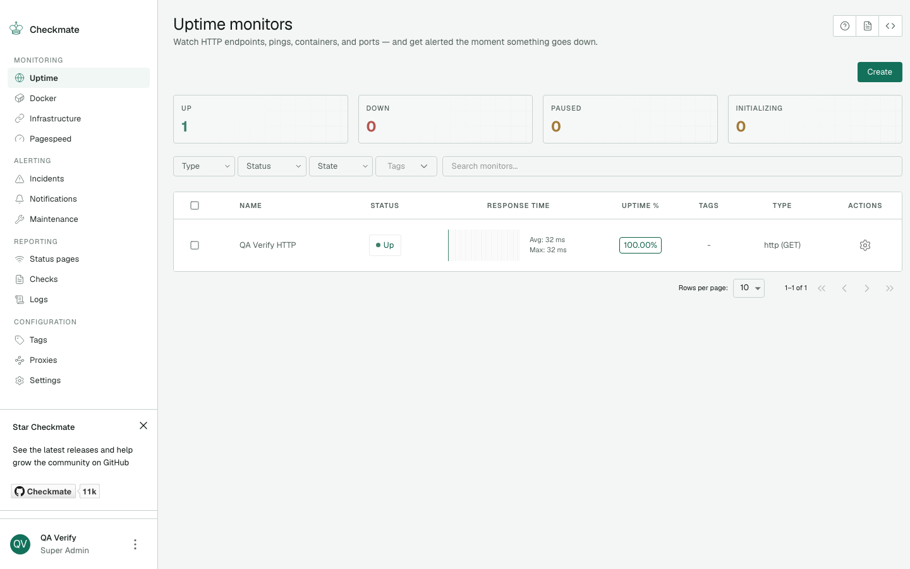Viewport: 910px width, 569px height.
Task: Click the response time chart for QA Verify HTTP
Action: click(483, 245)
